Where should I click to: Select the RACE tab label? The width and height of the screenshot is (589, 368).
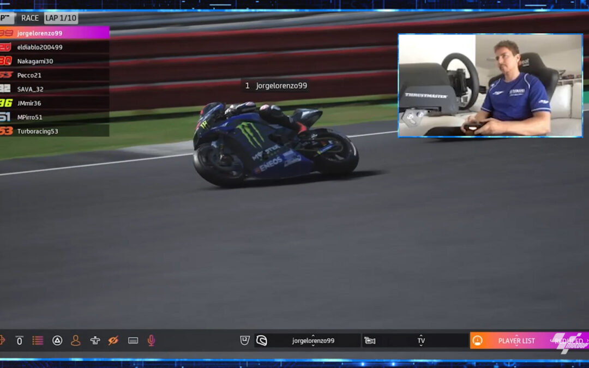[x=29, y=18]
